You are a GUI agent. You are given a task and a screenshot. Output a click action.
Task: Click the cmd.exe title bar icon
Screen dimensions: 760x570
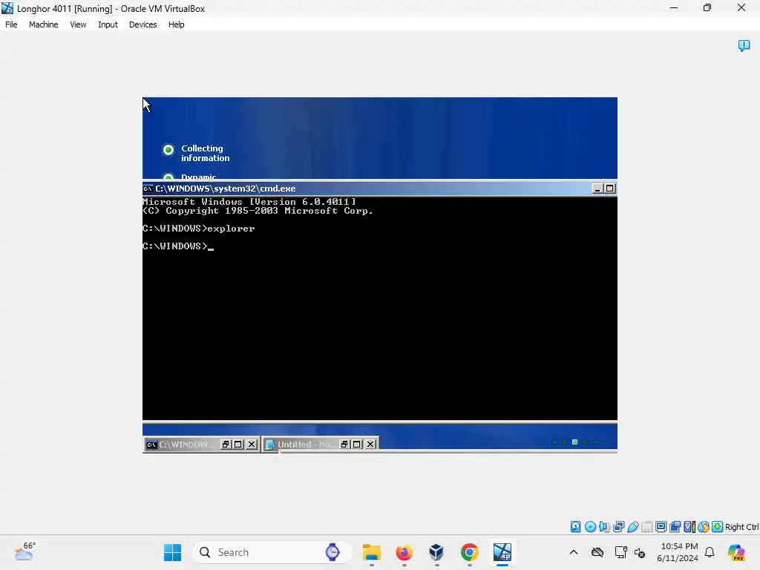[148, 189]
